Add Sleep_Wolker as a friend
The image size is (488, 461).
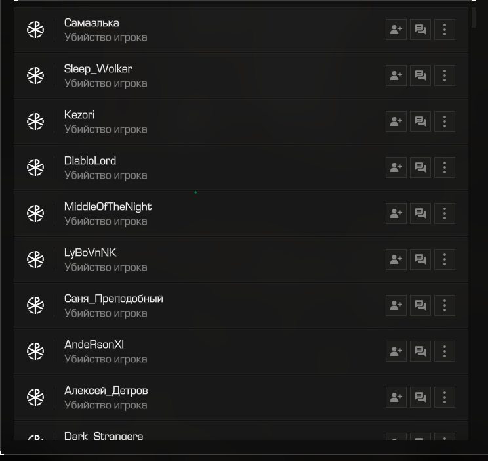[x=396, y=76]
